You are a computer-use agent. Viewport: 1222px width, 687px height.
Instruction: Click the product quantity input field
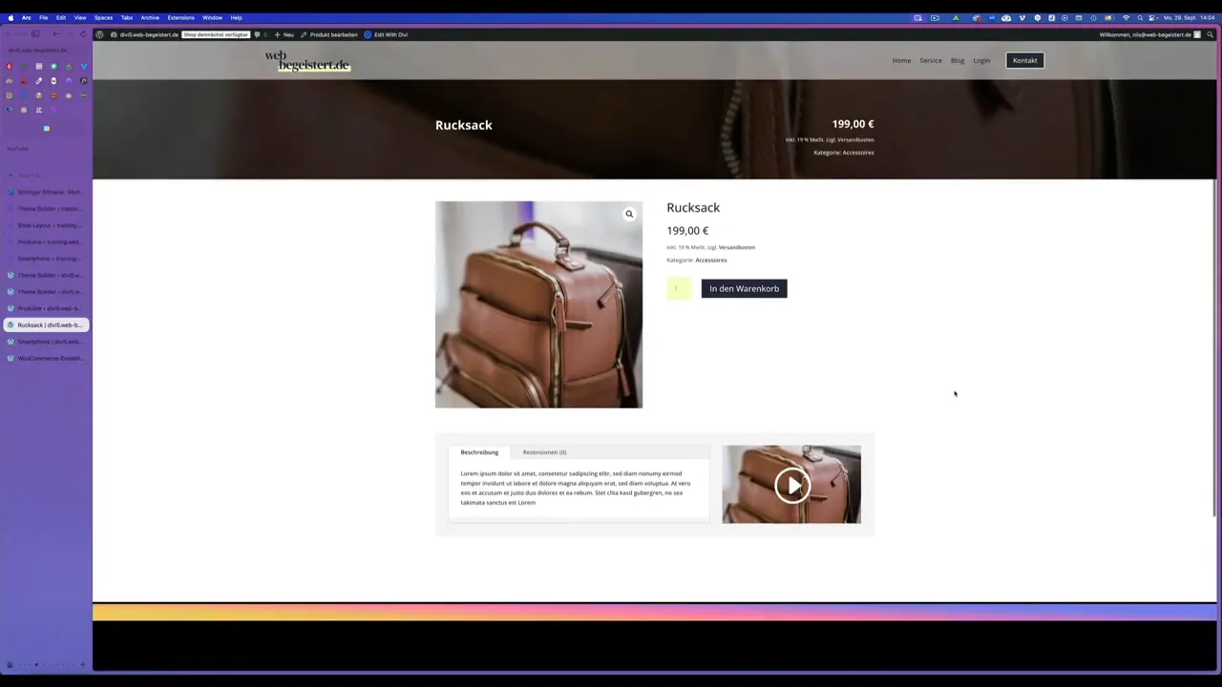[679, 288]
